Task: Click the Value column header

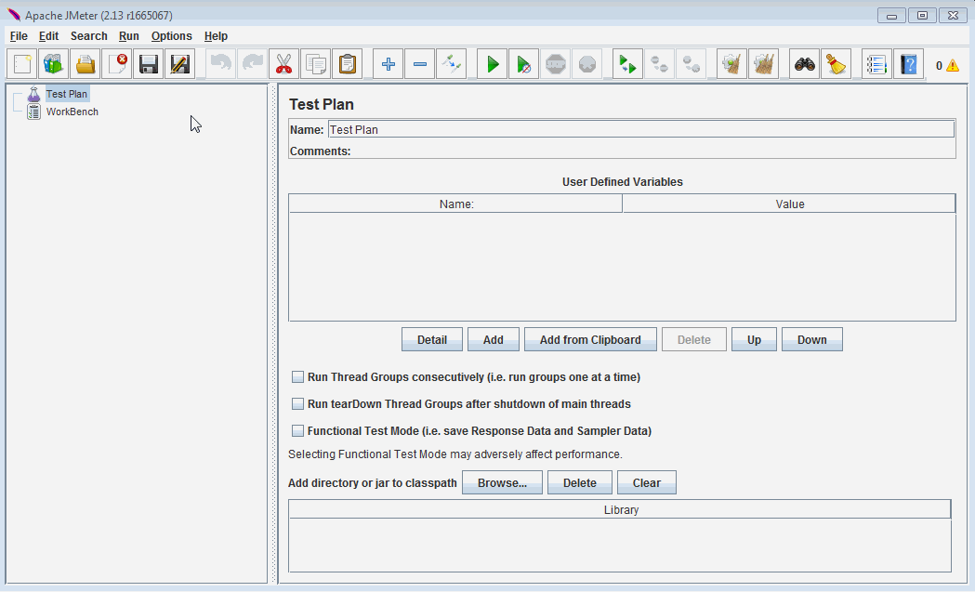Action: click(x=789, y=204)
